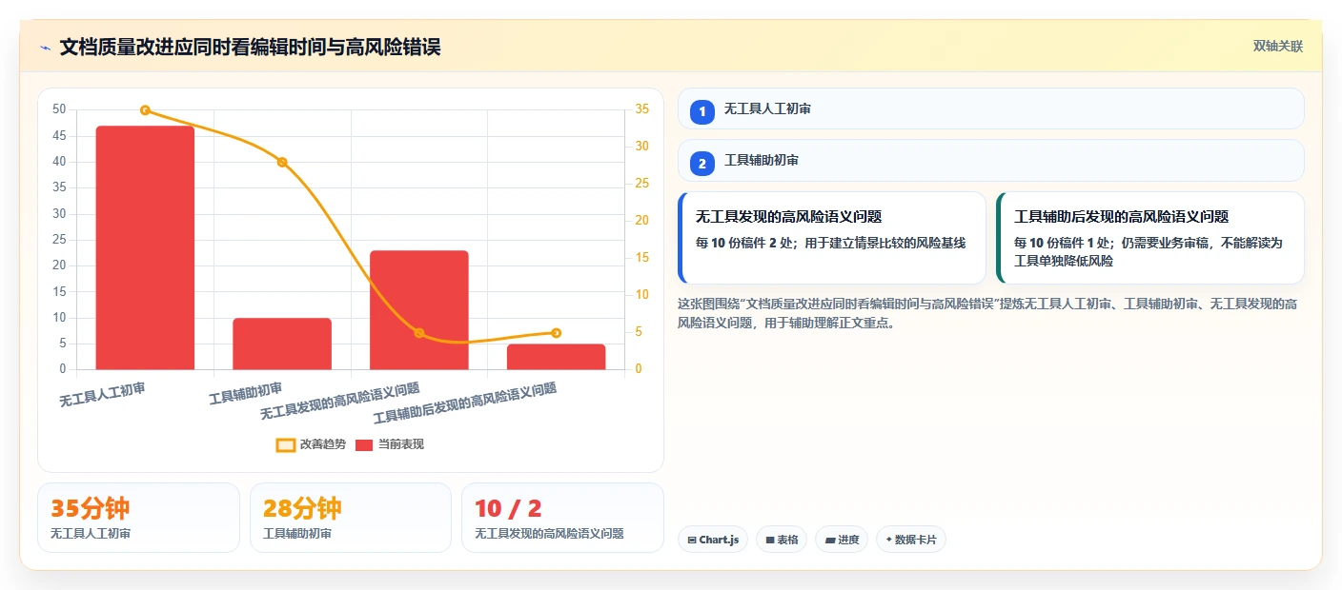Viewport: 1342px width, 590px height.
Task: Click the chart title 文档质量改进应同时看编辑时间与高风险错误
Action: (x=250, y=47)
